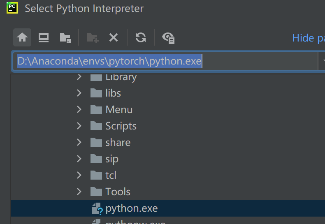Expand the Menu folder chevron
The width and height of the screenshot is (325, 224).
click(79, 109)
